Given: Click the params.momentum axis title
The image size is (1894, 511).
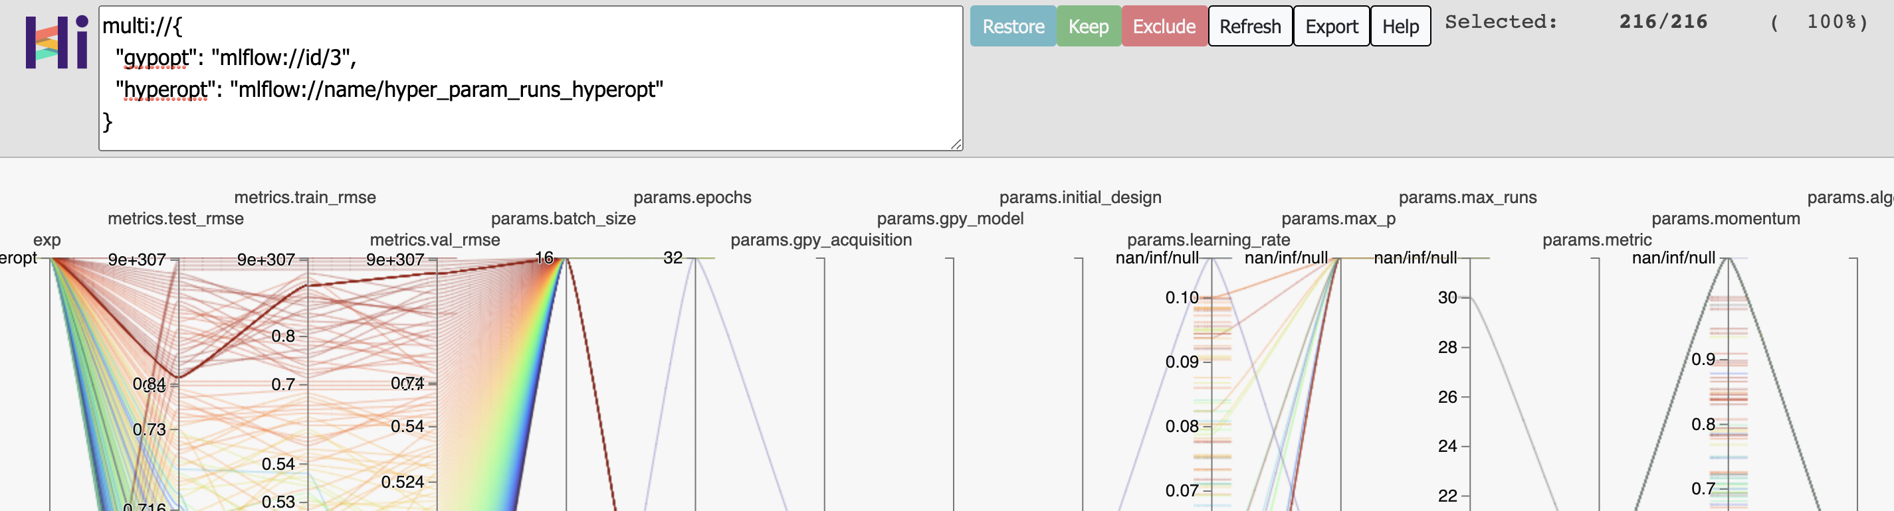Looking at the screenshot, I should [x=1725, y=219].
